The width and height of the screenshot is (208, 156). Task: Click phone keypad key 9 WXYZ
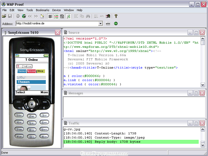[44, 129]
